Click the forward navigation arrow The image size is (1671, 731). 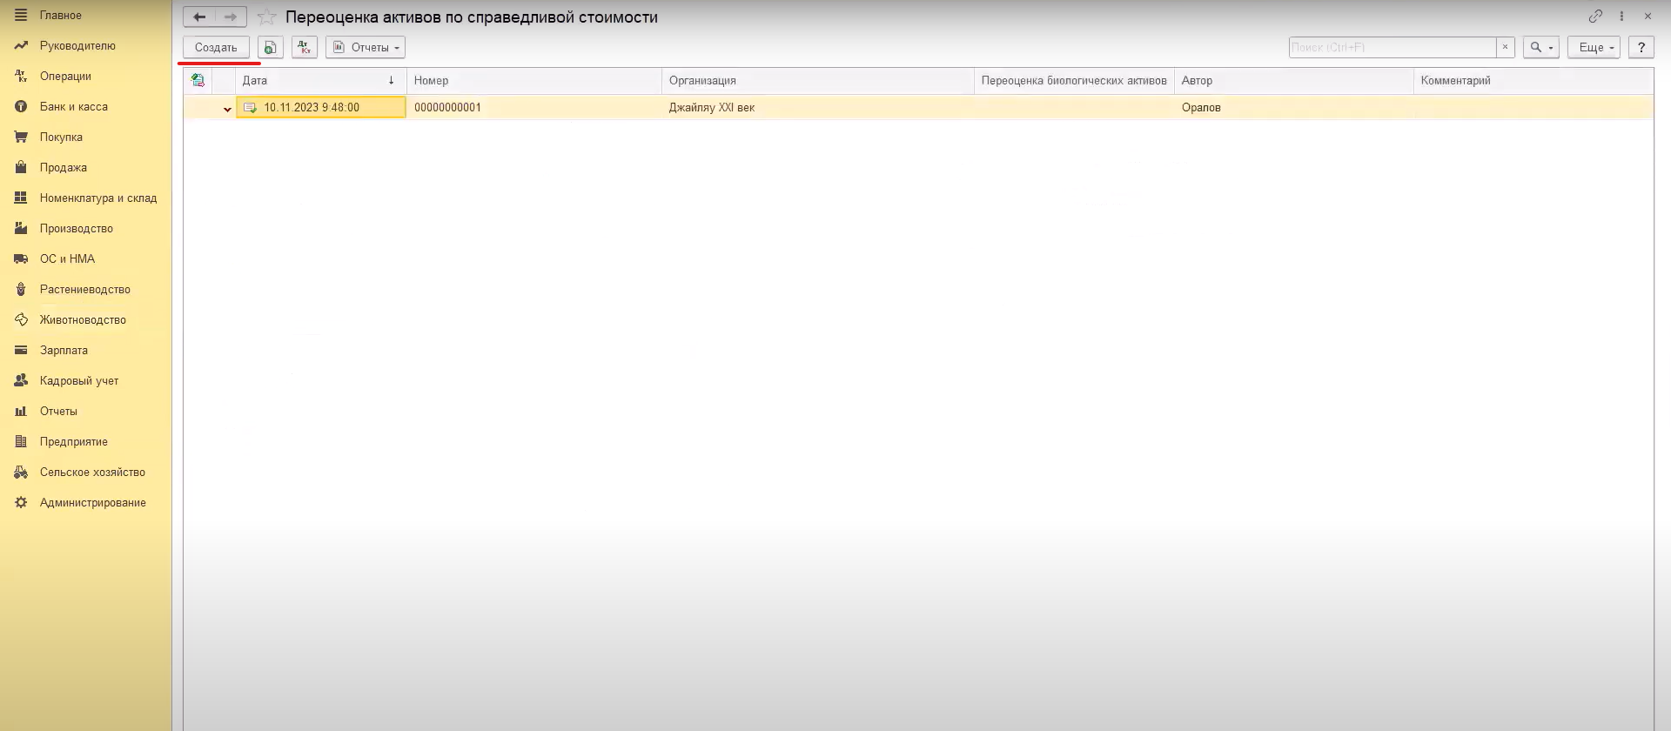pyautogui.click(x=231, y=17)
